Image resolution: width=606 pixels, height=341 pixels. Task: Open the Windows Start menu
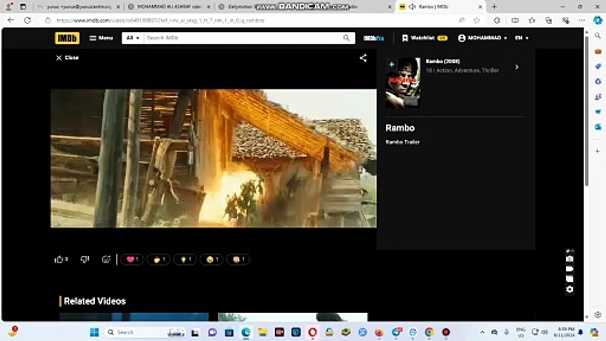94,332
